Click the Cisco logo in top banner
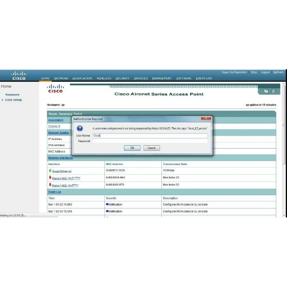 pyautogui.click(x=19, y=76)
